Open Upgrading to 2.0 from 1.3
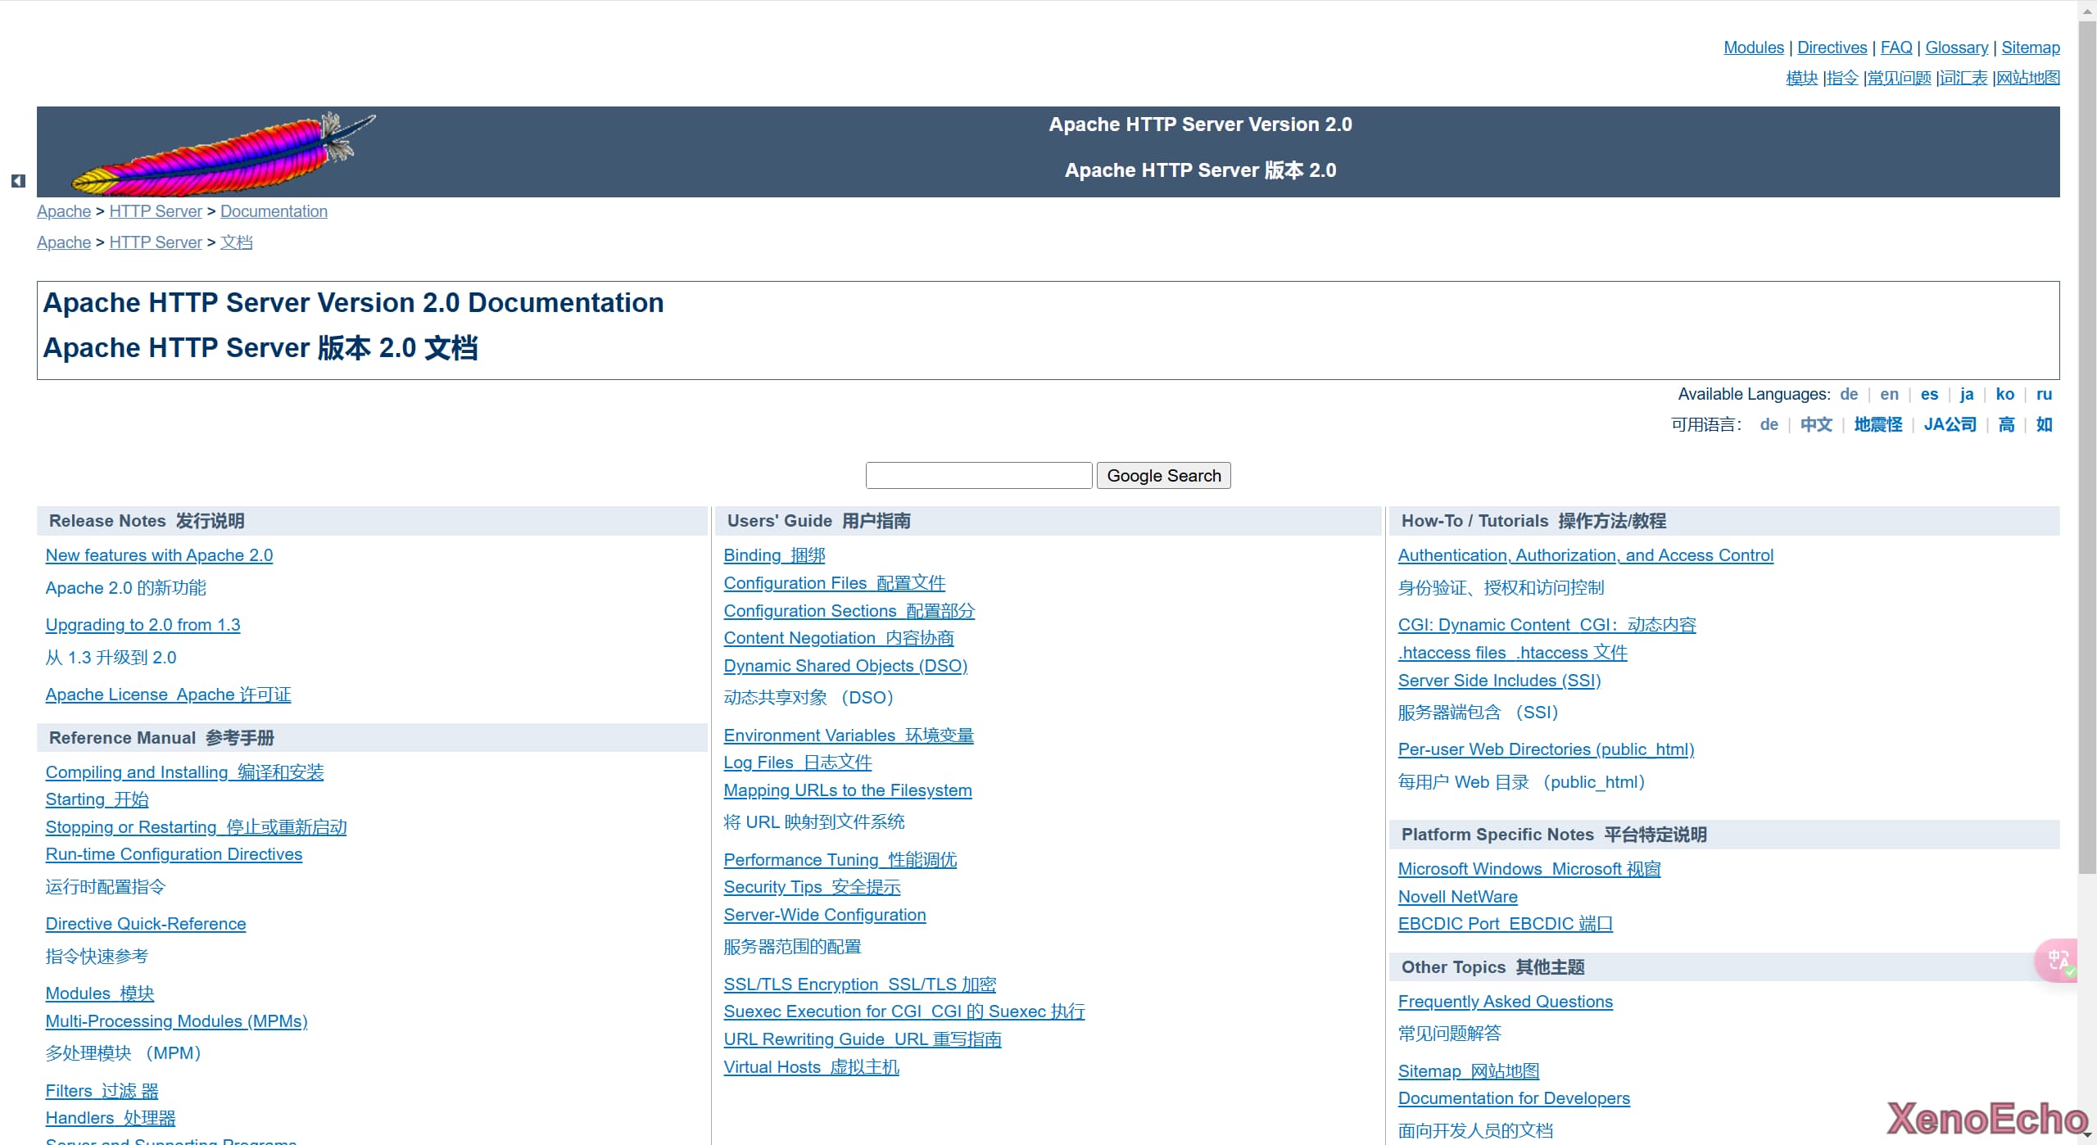 click(x=143, y=625)
